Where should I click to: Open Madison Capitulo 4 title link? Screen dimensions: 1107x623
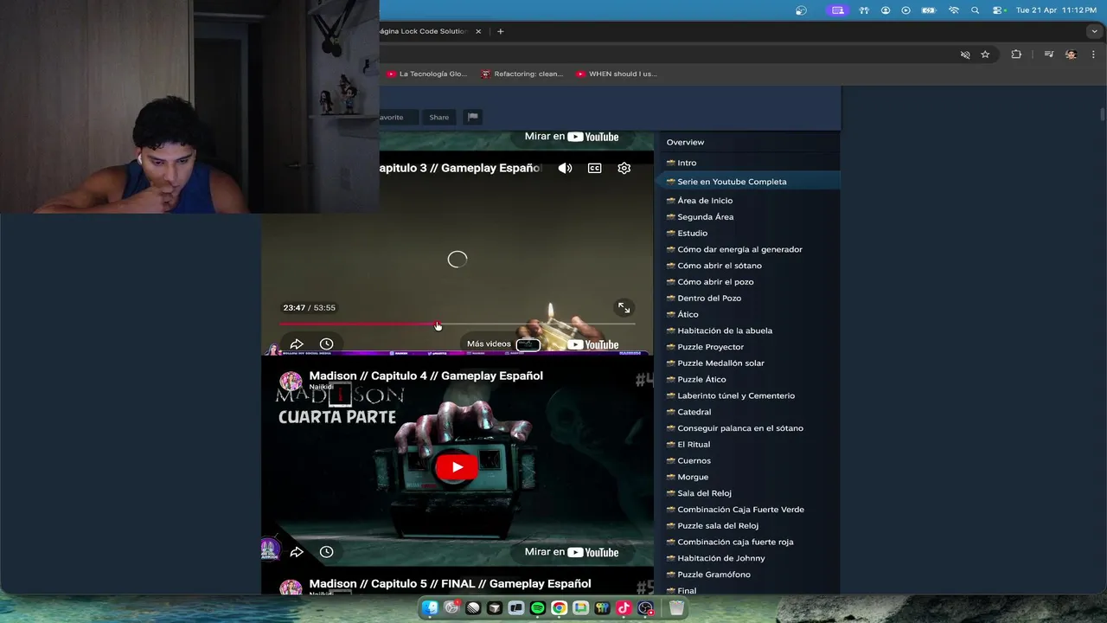[x=426, y=376]
